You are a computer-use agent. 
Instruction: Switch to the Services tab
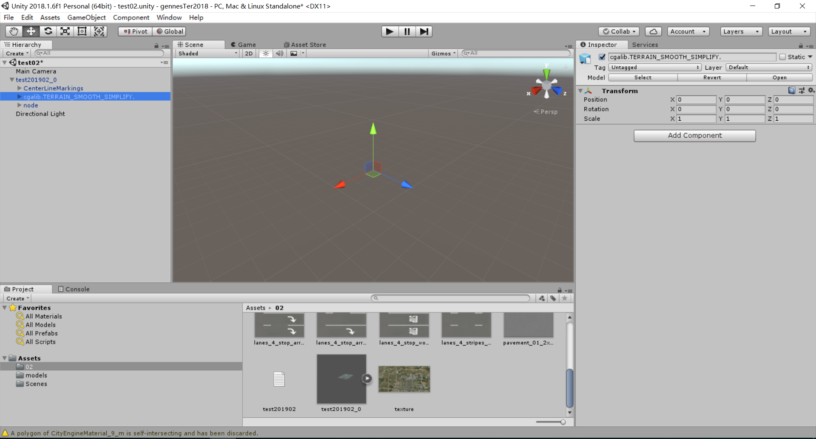pyautogui.click(x=645, y=45)
